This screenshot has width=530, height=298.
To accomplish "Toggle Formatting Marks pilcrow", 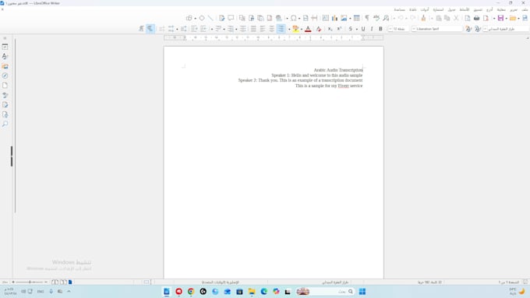I will coord(367,18).
